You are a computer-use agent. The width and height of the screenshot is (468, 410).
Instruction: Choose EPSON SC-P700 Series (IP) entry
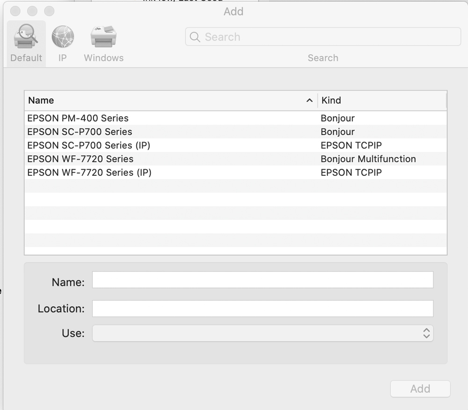pos(89,145)
